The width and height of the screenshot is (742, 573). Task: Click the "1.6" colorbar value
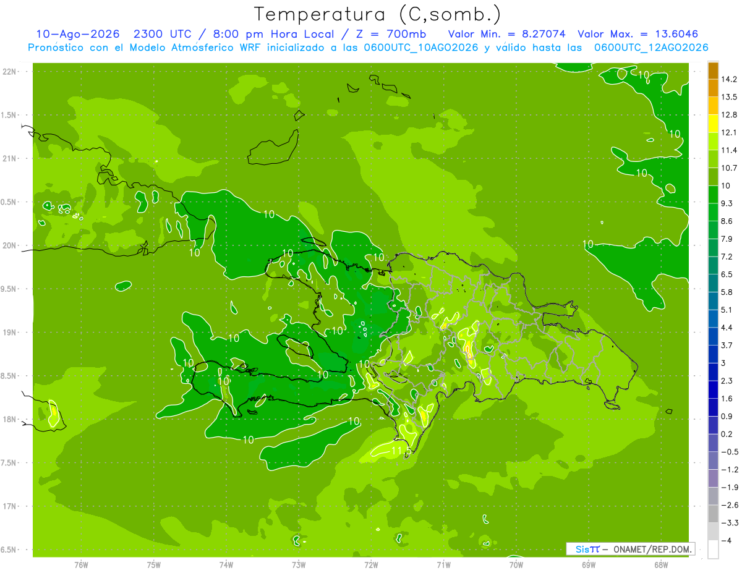(727, 399)
